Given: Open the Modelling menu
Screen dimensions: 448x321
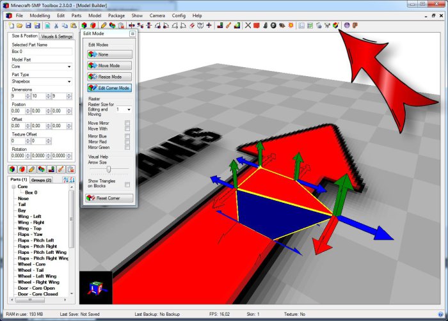Looking at the screenshot, I should click(x=40, y=15).
